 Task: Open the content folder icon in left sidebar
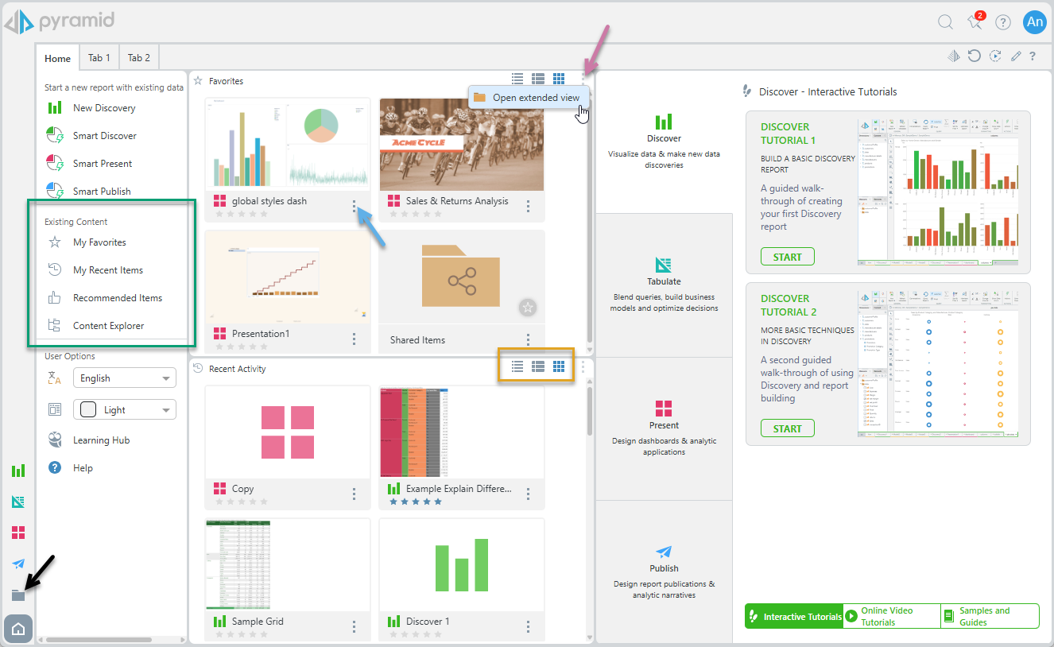[18, 595]
